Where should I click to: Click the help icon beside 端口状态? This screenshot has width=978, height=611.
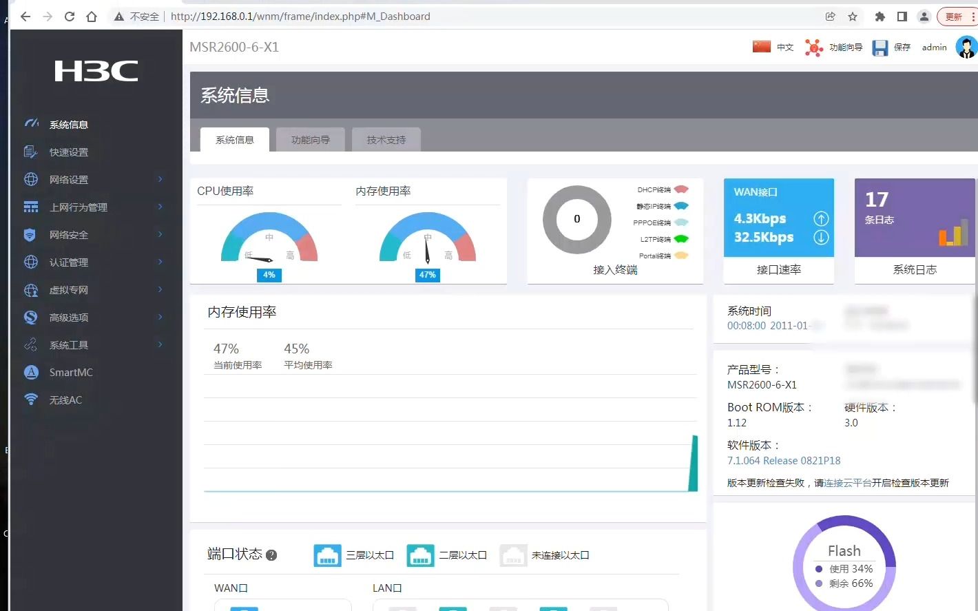pyautogui.click(x=271, y=555)
